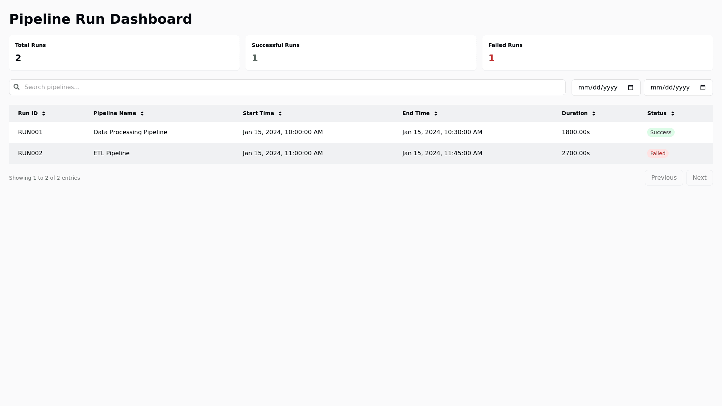Image resolution: width=722 pixels, height=406 pixels.
Task: Click the sort icon next to Run ID
Action: [x=44, y=113]
